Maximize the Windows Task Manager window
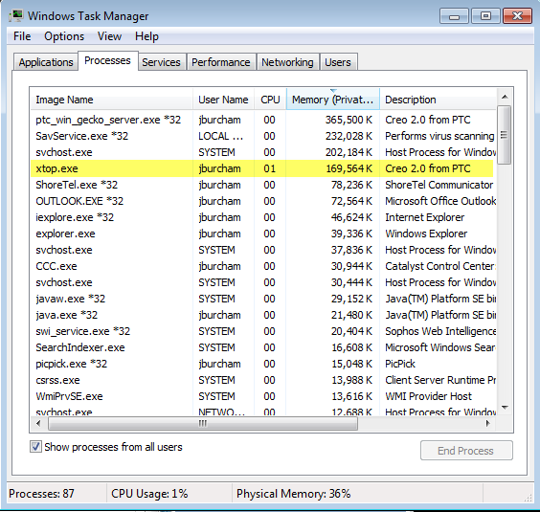This screenshot has height=512, width=540. click(485, 16)
